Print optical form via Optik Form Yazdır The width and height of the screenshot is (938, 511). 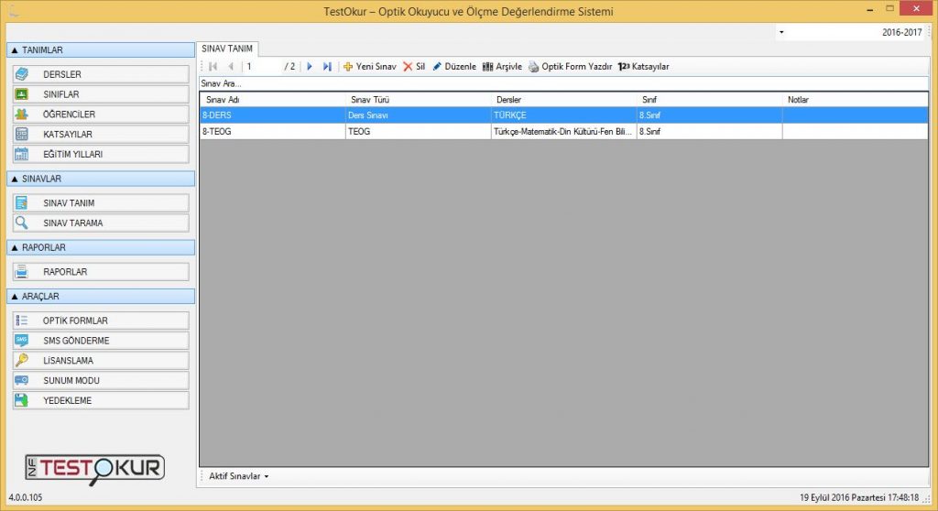click(x=570, y=67)
